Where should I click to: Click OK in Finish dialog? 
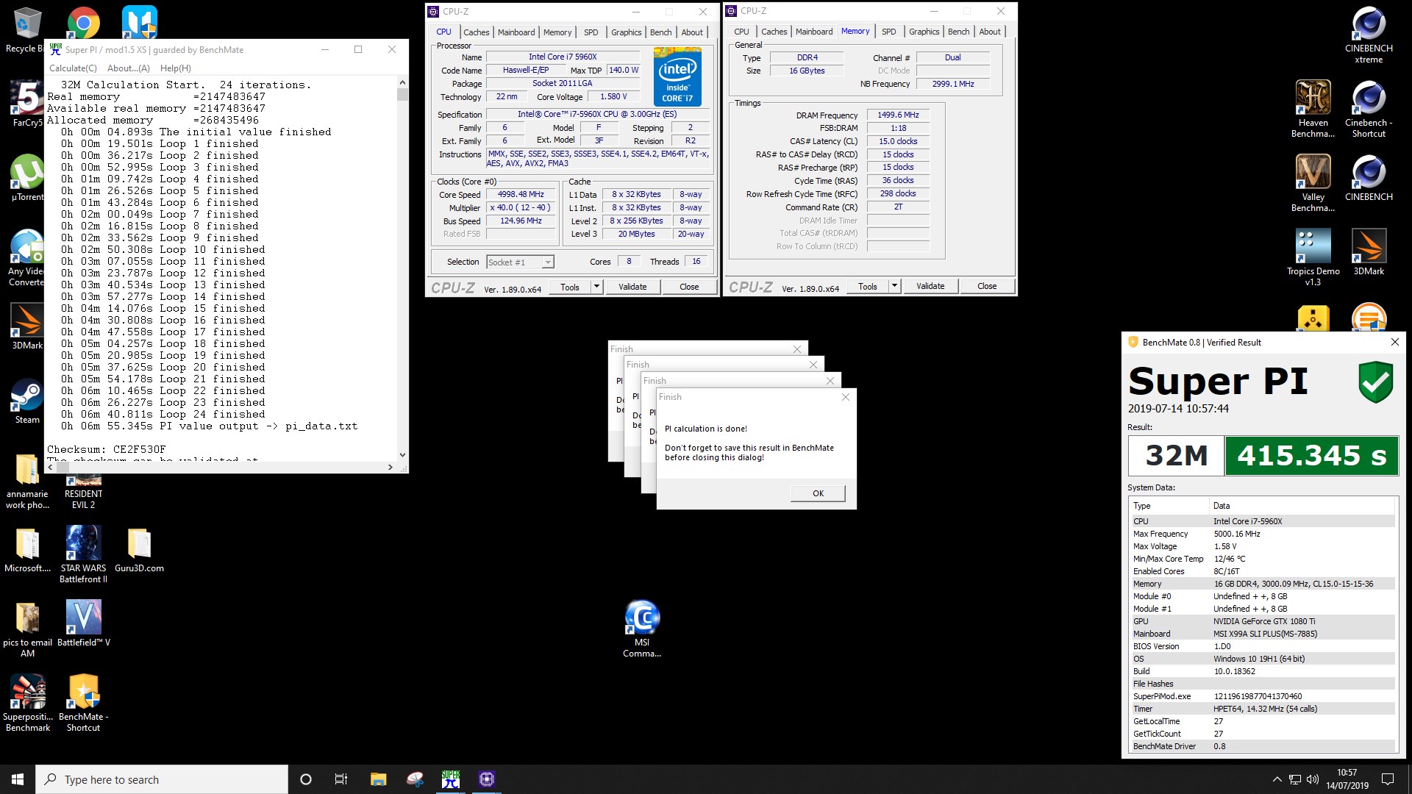tap(818, 493)
